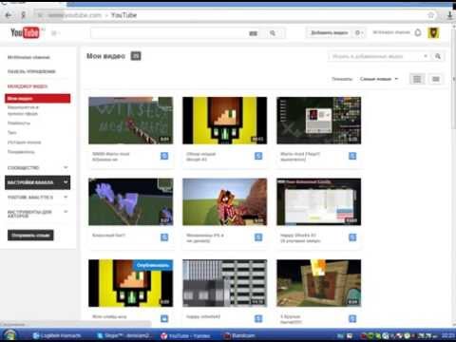Open the yellow account avatar menu
This screenshot has width=456, height=342.
click(x=433, y=32)
